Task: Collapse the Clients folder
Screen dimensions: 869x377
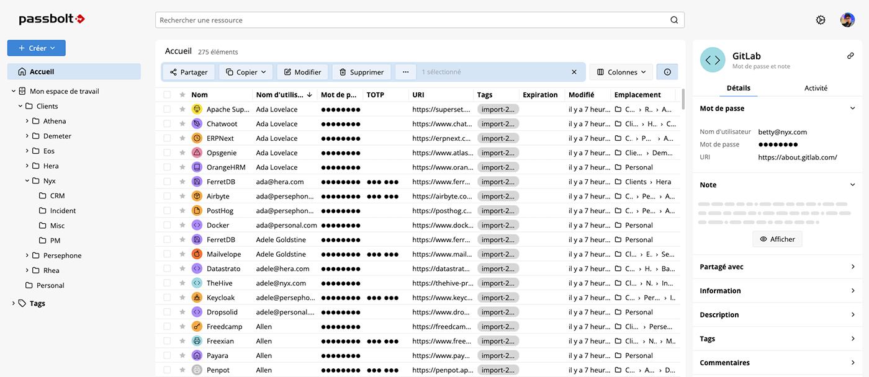Action: pyautogui.click(x=20, y=106)
